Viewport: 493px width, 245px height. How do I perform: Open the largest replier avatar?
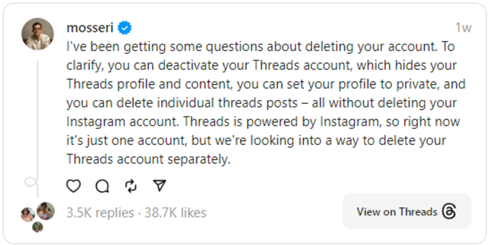46,211
